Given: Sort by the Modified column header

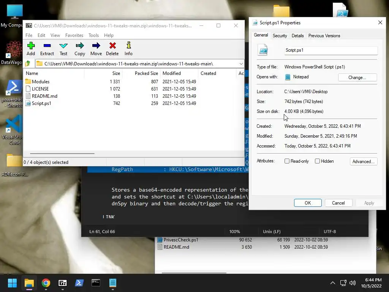Looking at the screenshot, I should (179, 73).
